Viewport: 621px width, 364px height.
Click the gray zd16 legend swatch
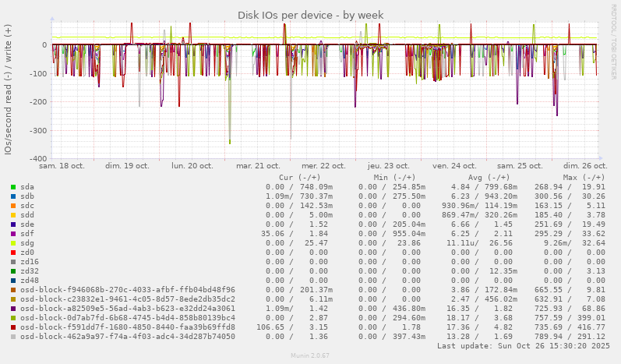(x=13, y=262)
